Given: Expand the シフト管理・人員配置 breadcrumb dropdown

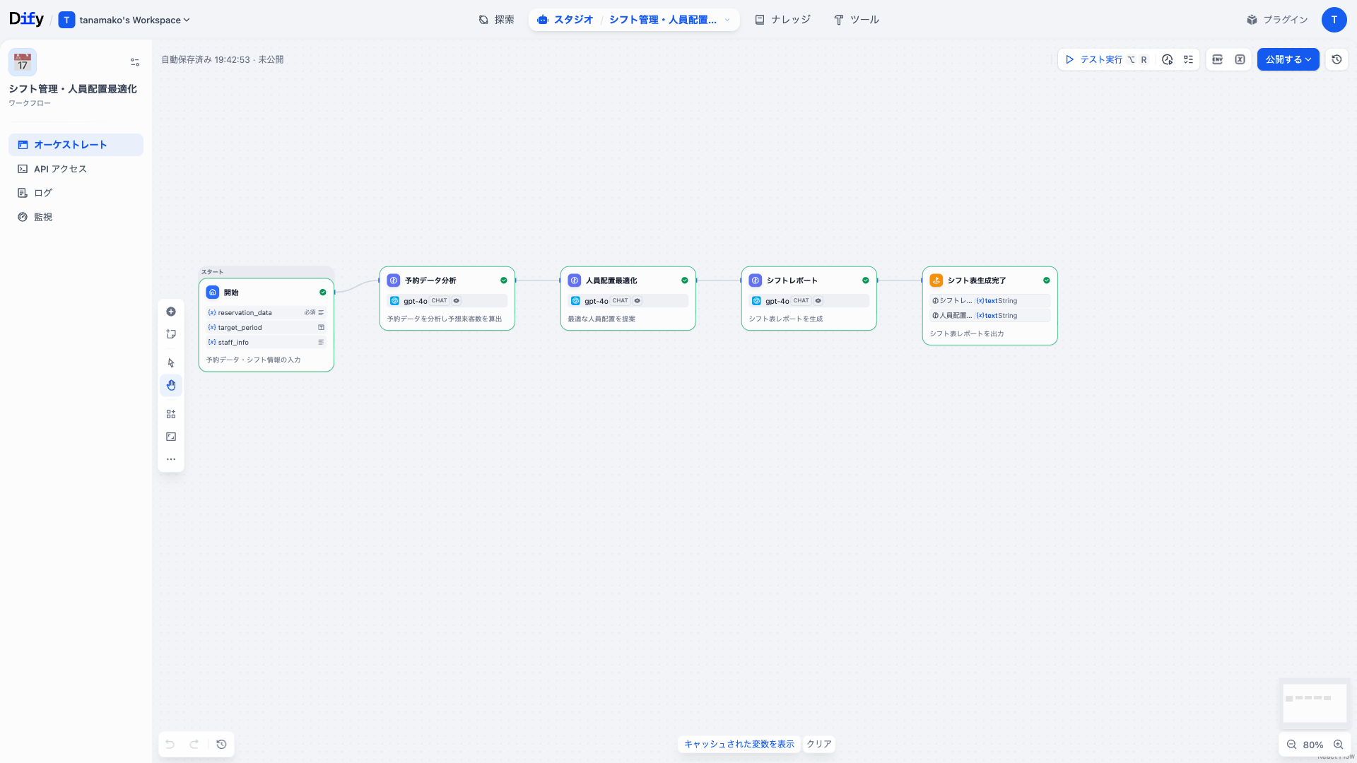Looking at the screenshot, I should pos(727,20).
